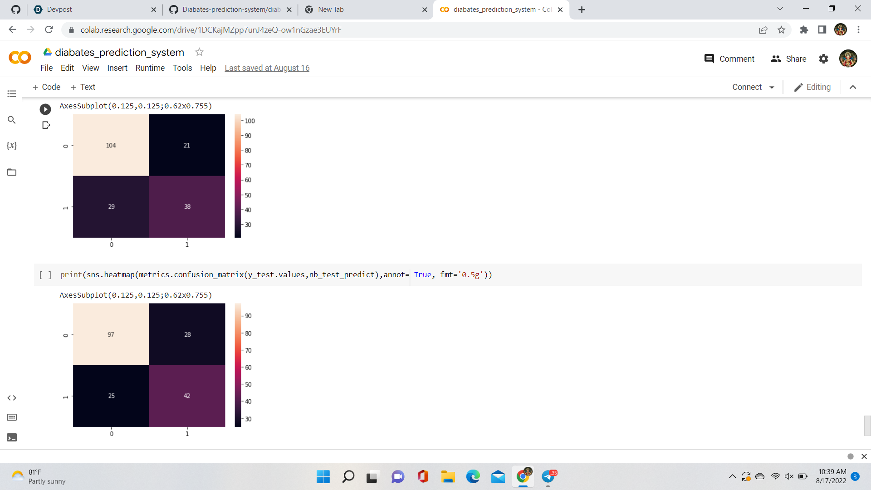
Task: Open the terminal icon in sidebar
Action: pos(12,438)
